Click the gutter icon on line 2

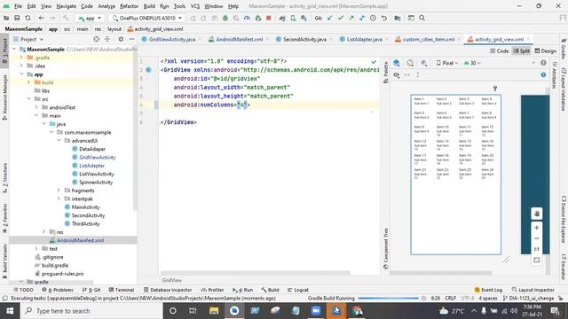tap(148, 70)
